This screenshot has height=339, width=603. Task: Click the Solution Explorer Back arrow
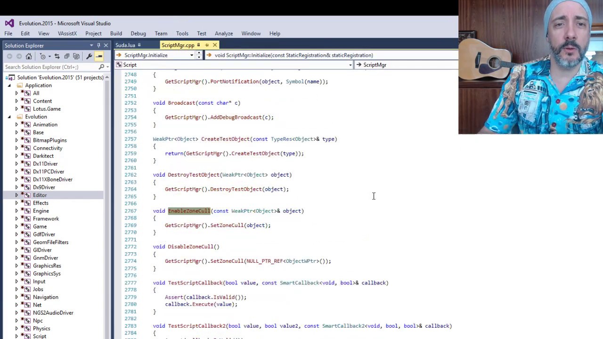point(9,56)
